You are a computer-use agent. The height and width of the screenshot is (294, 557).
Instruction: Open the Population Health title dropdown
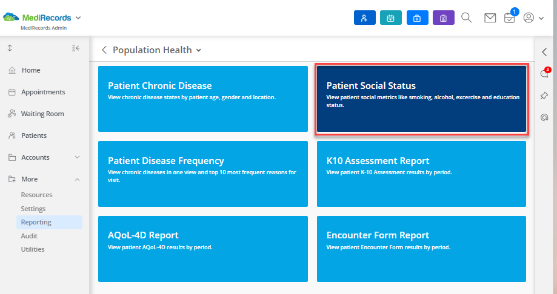pyautogui.click(x=199, y=50)
